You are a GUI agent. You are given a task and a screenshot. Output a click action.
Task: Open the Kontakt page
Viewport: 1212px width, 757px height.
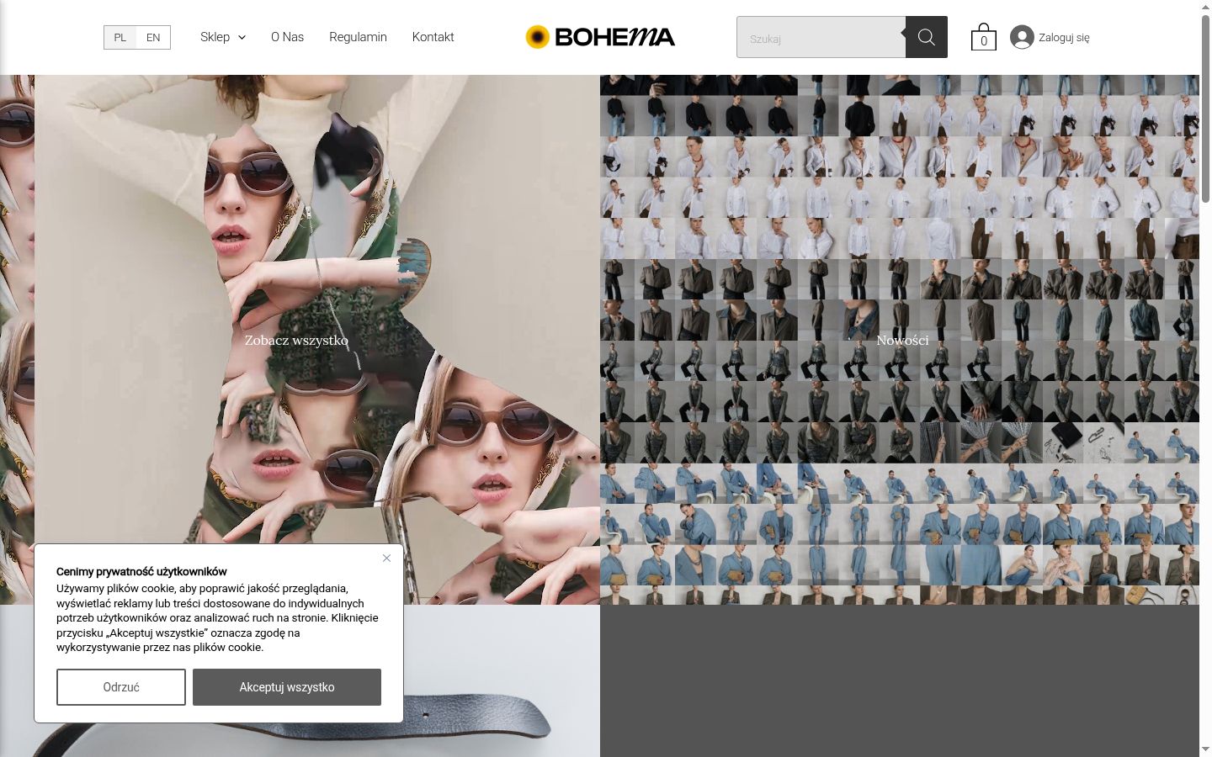pos(433,37)
